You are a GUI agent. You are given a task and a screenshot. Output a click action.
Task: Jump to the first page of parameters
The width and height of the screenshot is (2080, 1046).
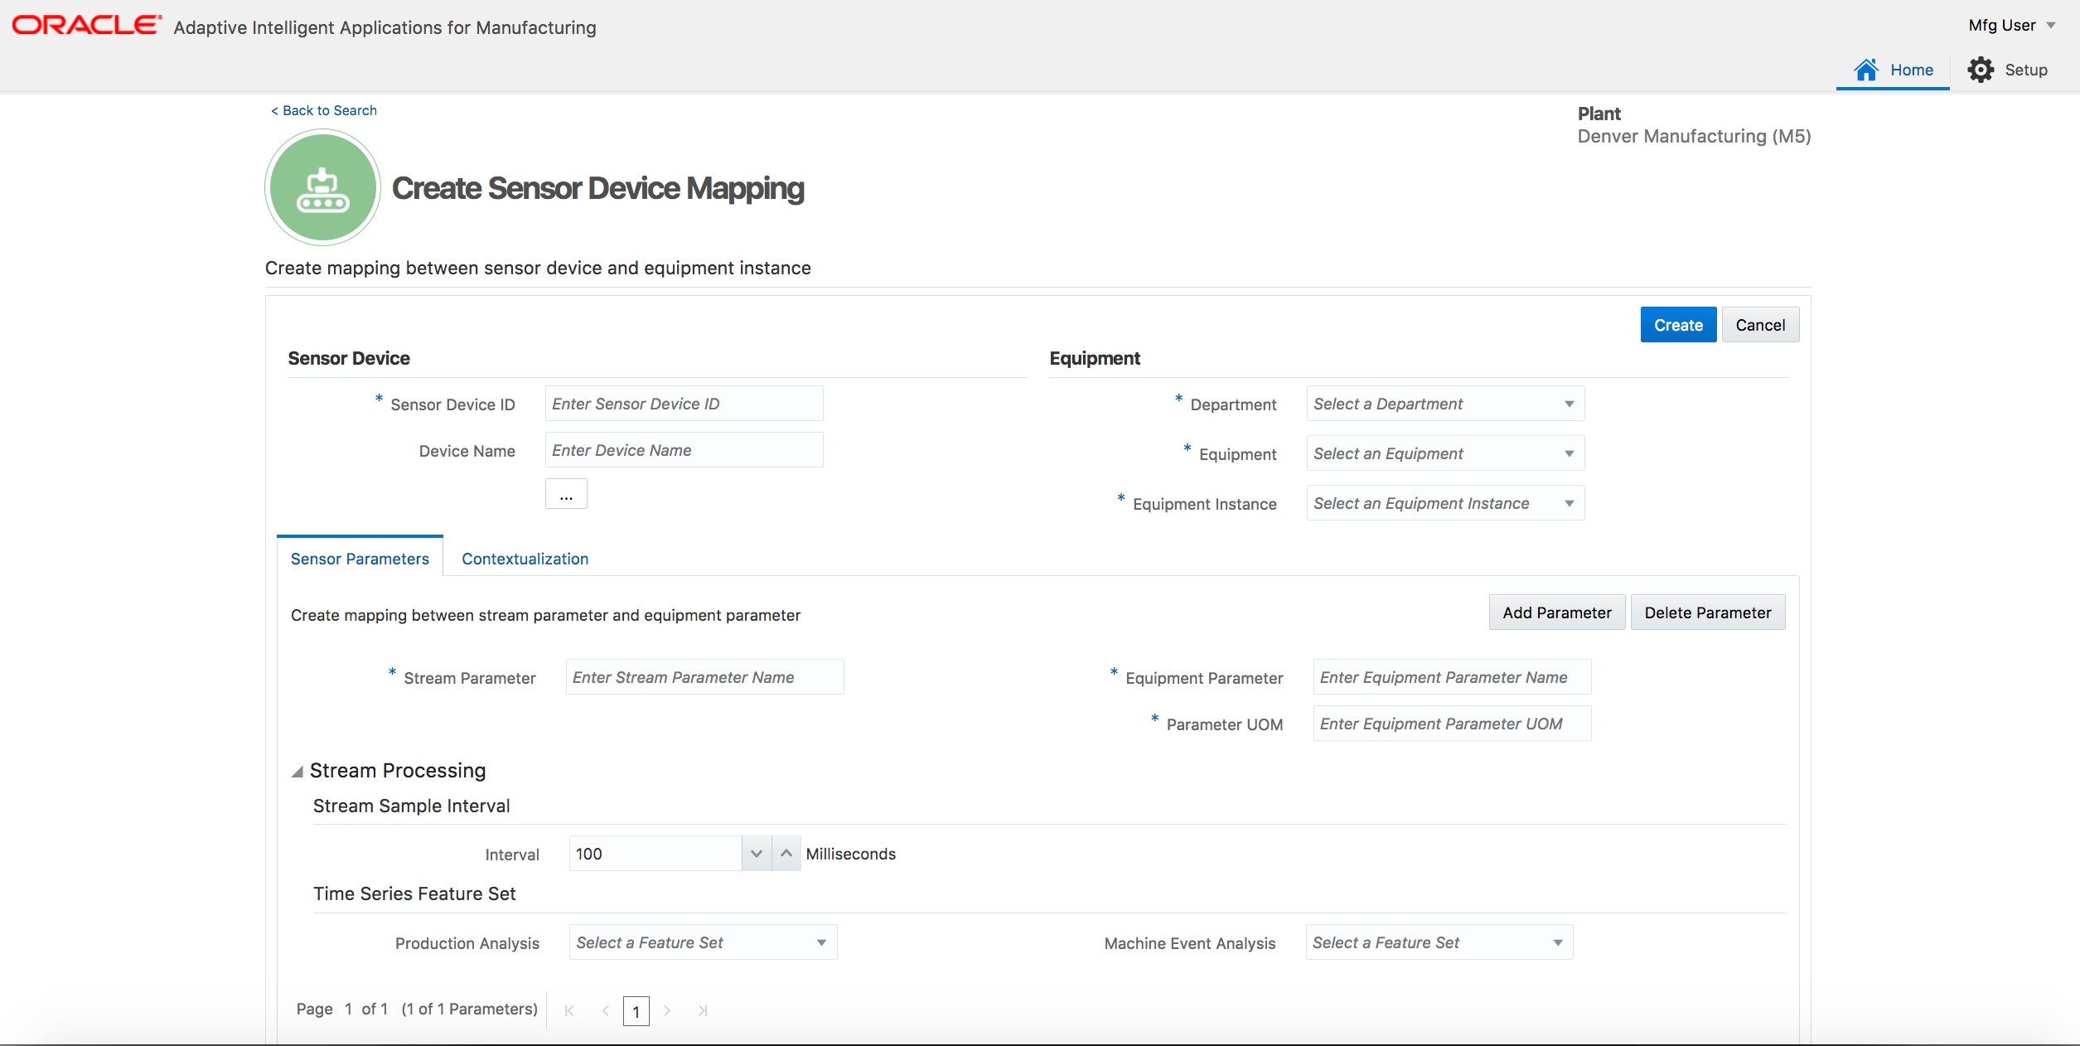[569, 1010]
